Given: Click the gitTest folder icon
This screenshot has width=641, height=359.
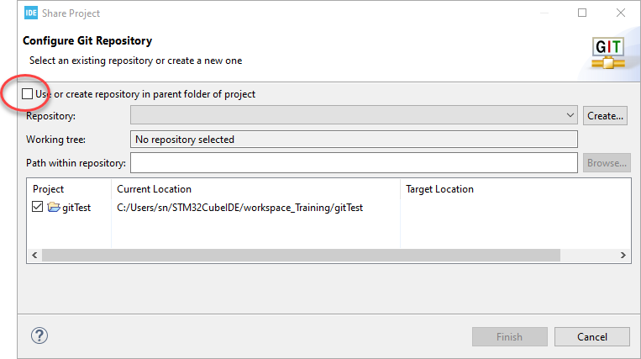Looking at the screenshot, I should (54, 208).
